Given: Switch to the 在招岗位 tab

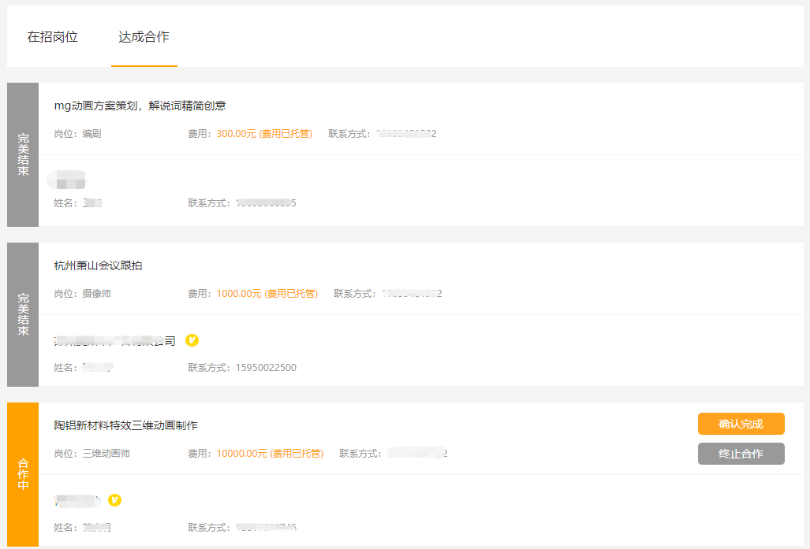Looking at the screenshot, I should (x=52, y=37).
